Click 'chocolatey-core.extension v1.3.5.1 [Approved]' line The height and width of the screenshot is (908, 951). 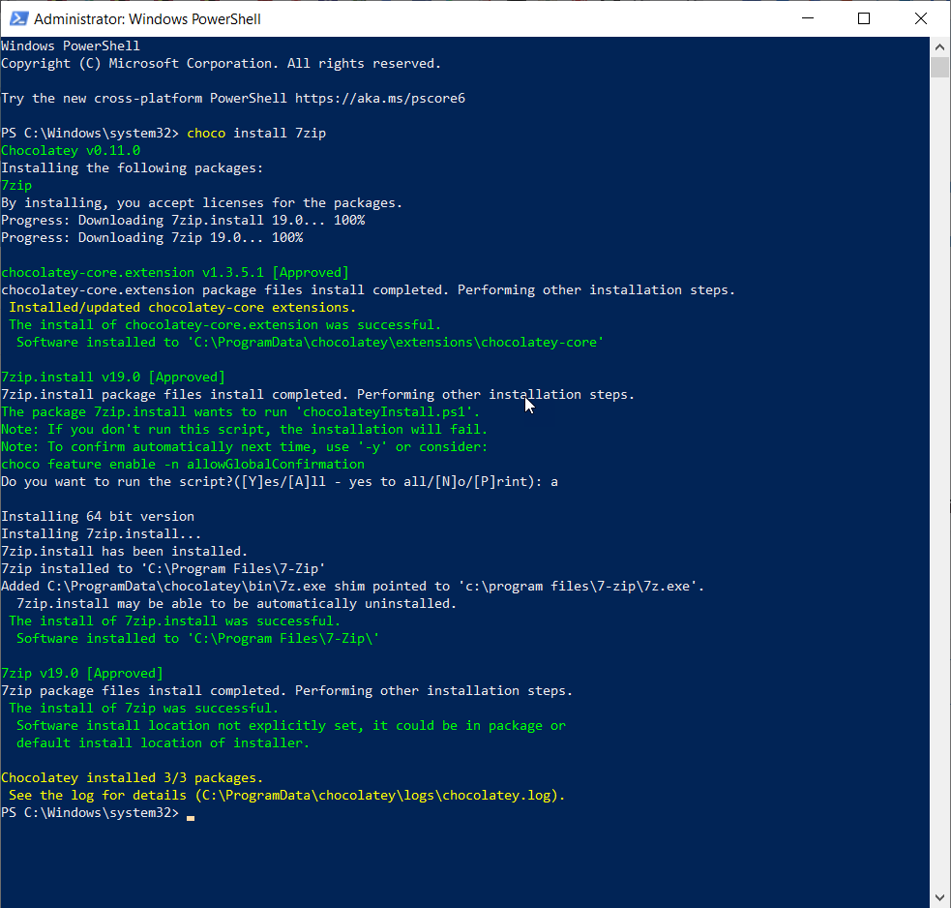175,273
